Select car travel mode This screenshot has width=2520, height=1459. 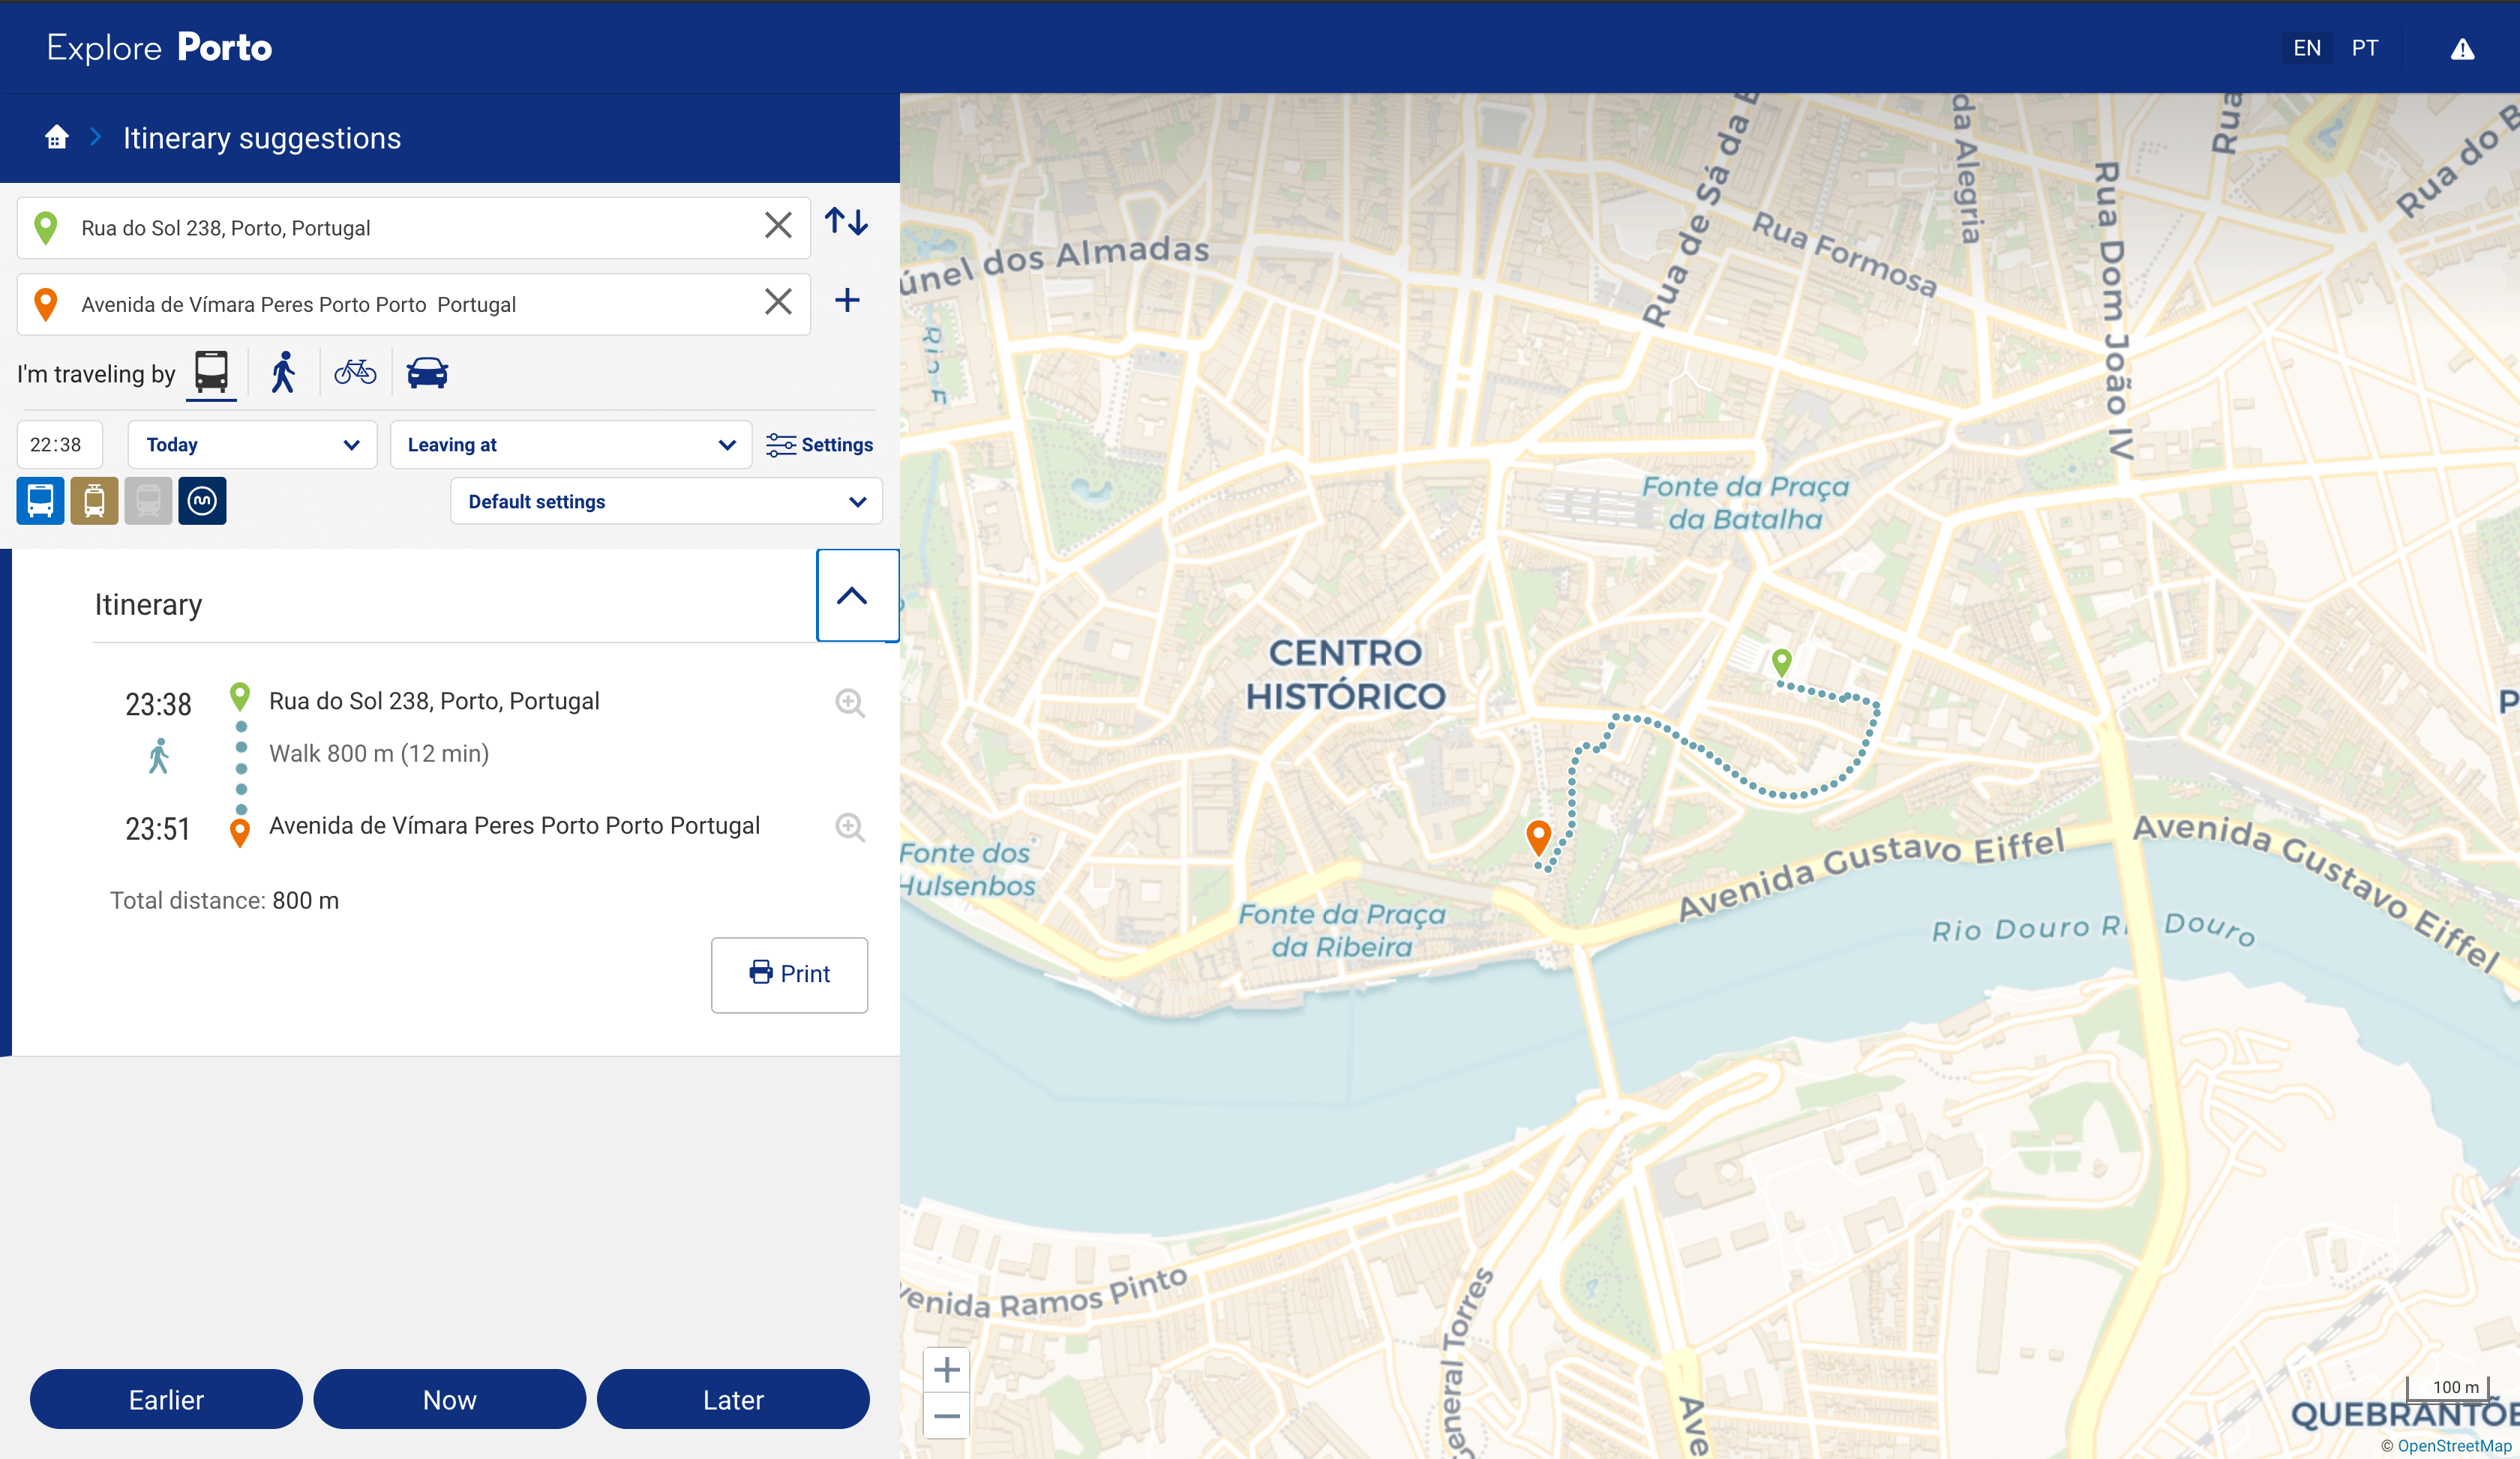pos(427,373)
